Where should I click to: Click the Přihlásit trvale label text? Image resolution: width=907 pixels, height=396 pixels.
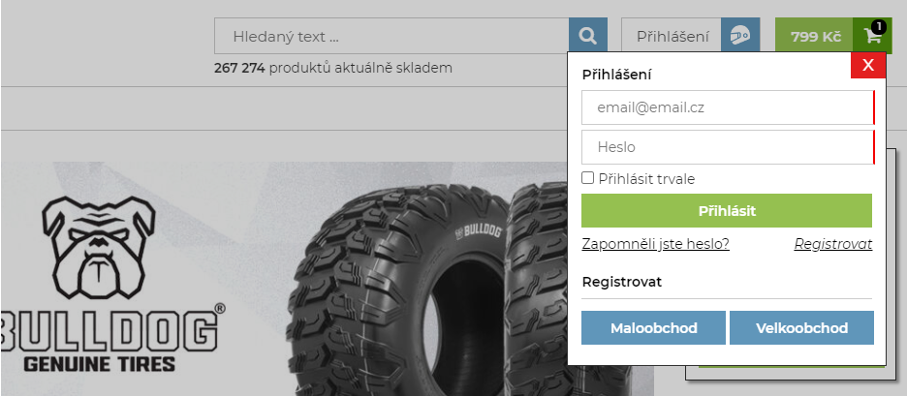[x=646, y=179]
